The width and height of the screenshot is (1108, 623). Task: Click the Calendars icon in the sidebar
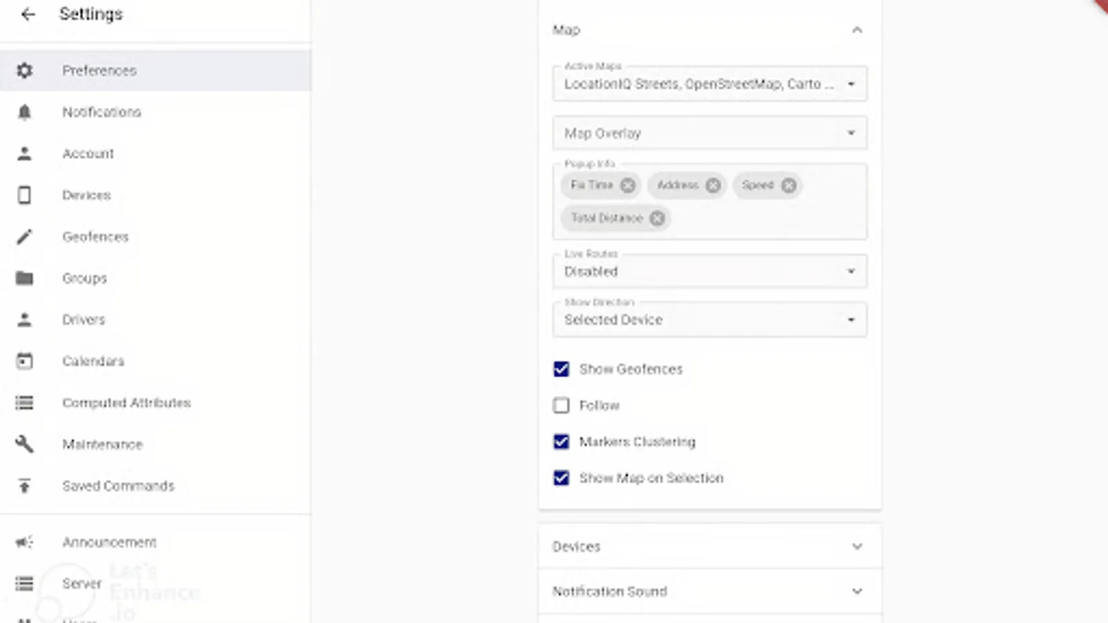pyautogui.click(x=25, y=361)
